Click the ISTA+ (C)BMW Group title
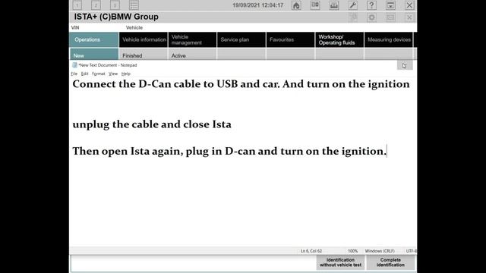 [116, 17]
